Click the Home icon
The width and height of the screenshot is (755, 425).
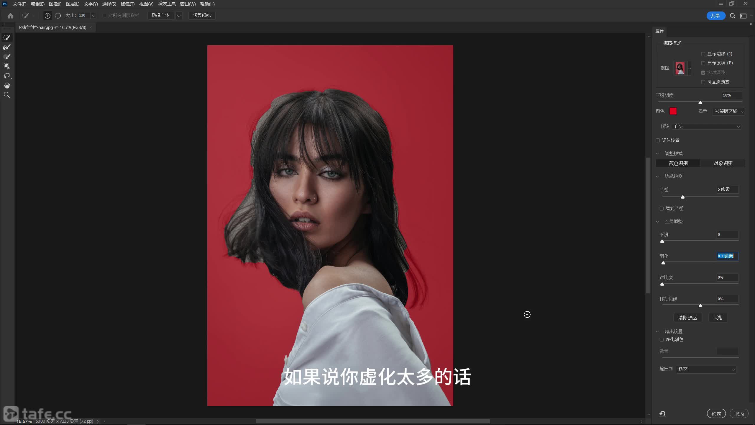(11, 16)
